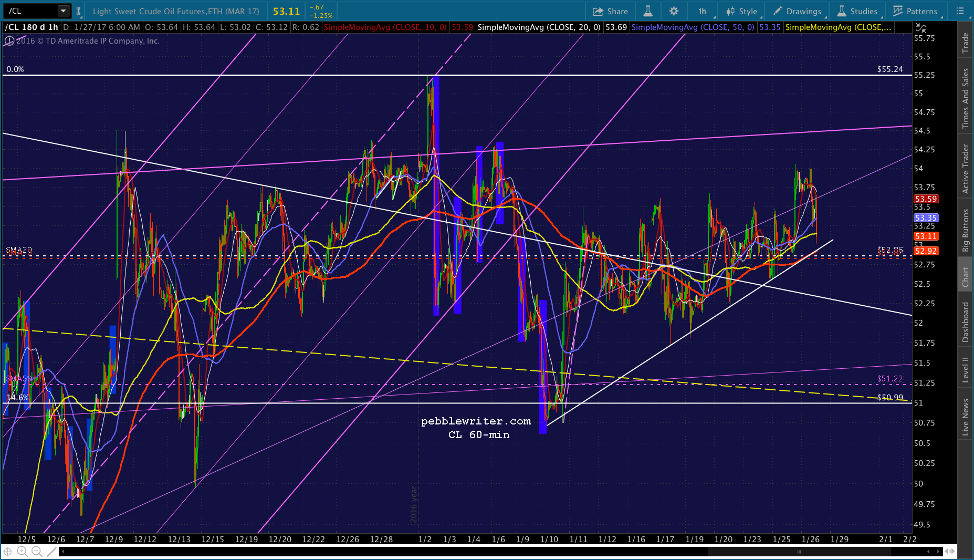This screenshot has width=974, height=560.
Task: Open the Patterns dropdown
Action: click(x=915, y=11)
